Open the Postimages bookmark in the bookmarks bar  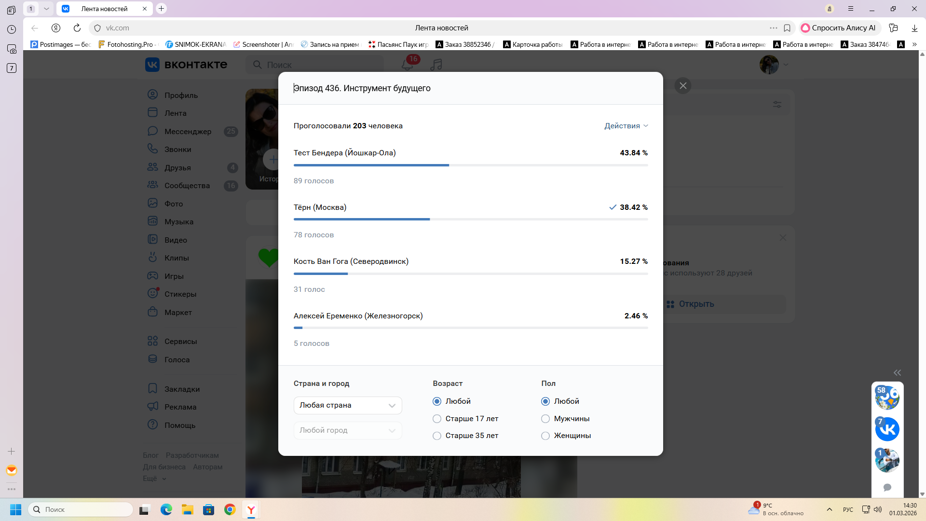tap(61, 44)
